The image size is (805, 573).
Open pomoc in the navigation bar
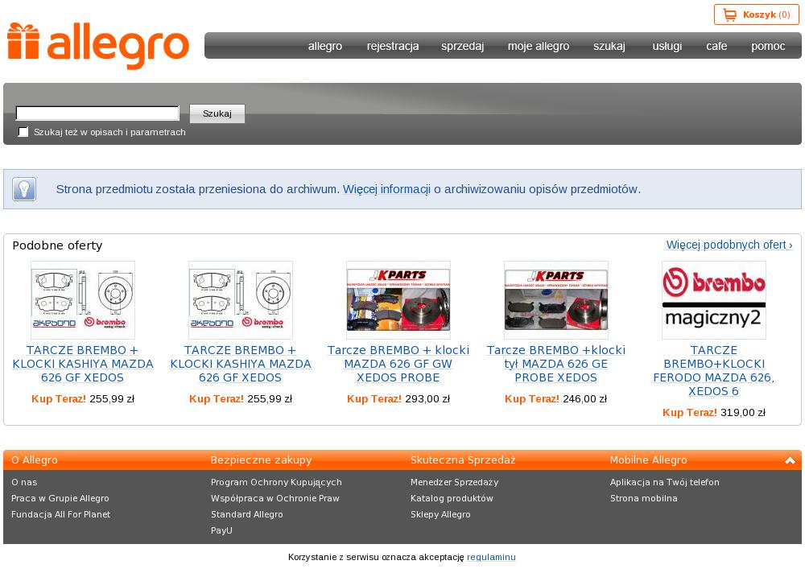[768, 46]
